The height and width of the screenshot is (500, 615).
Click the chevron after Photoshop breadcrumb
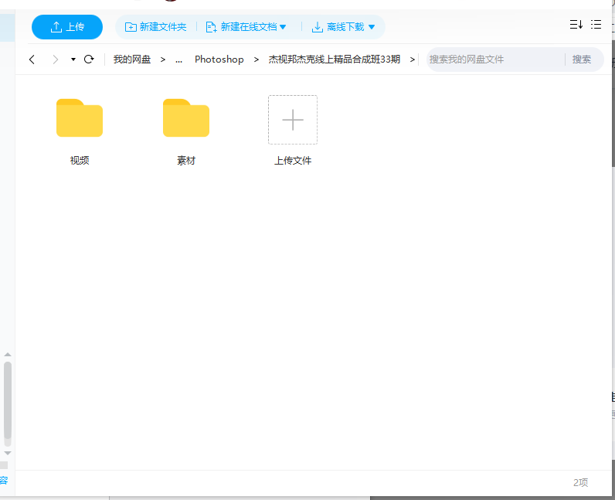(256, 60)
